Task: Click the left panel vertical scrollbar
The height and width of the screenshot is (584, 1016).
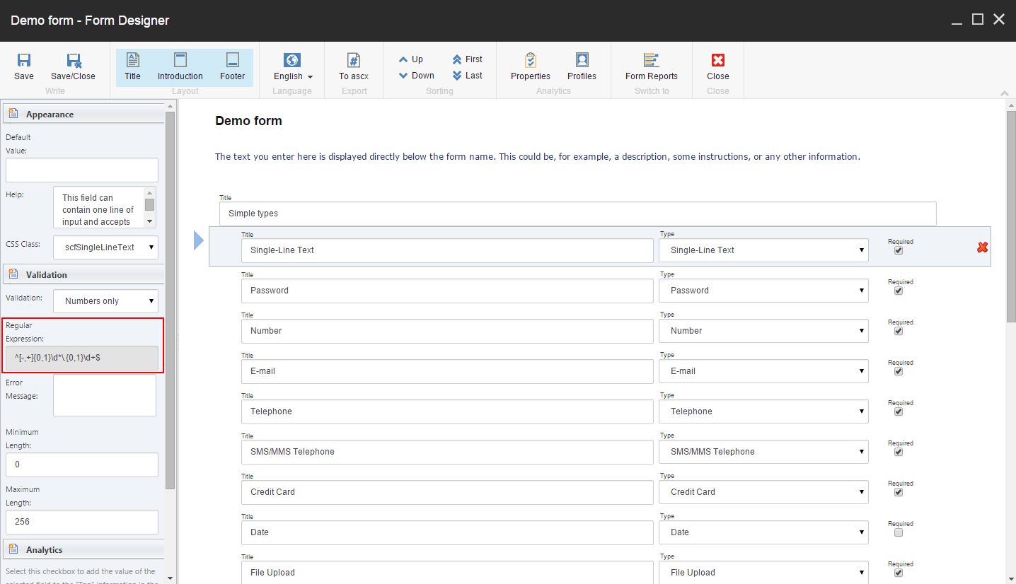Action: 170,300
